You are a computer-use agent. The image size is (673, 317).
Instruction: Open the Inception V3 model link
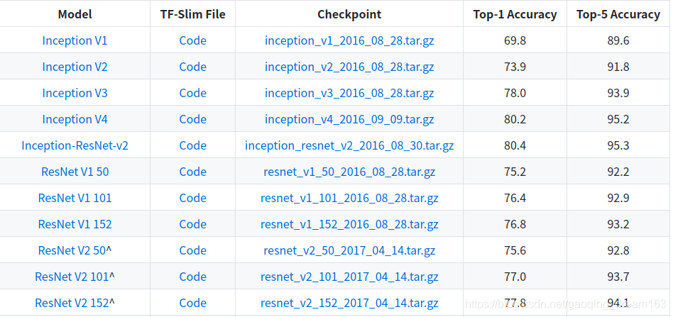(x=75, y=93)
